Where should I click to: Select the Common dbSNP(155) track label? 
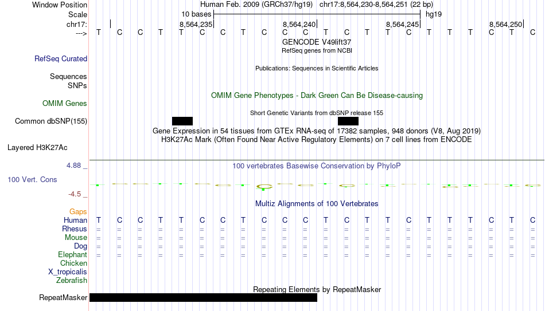[x=51, y=121]
